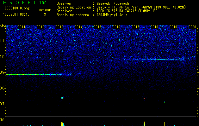This screenshot has width=199, height=126.
Task: Click the 0312 time axis marker
Action: [40, 27]
